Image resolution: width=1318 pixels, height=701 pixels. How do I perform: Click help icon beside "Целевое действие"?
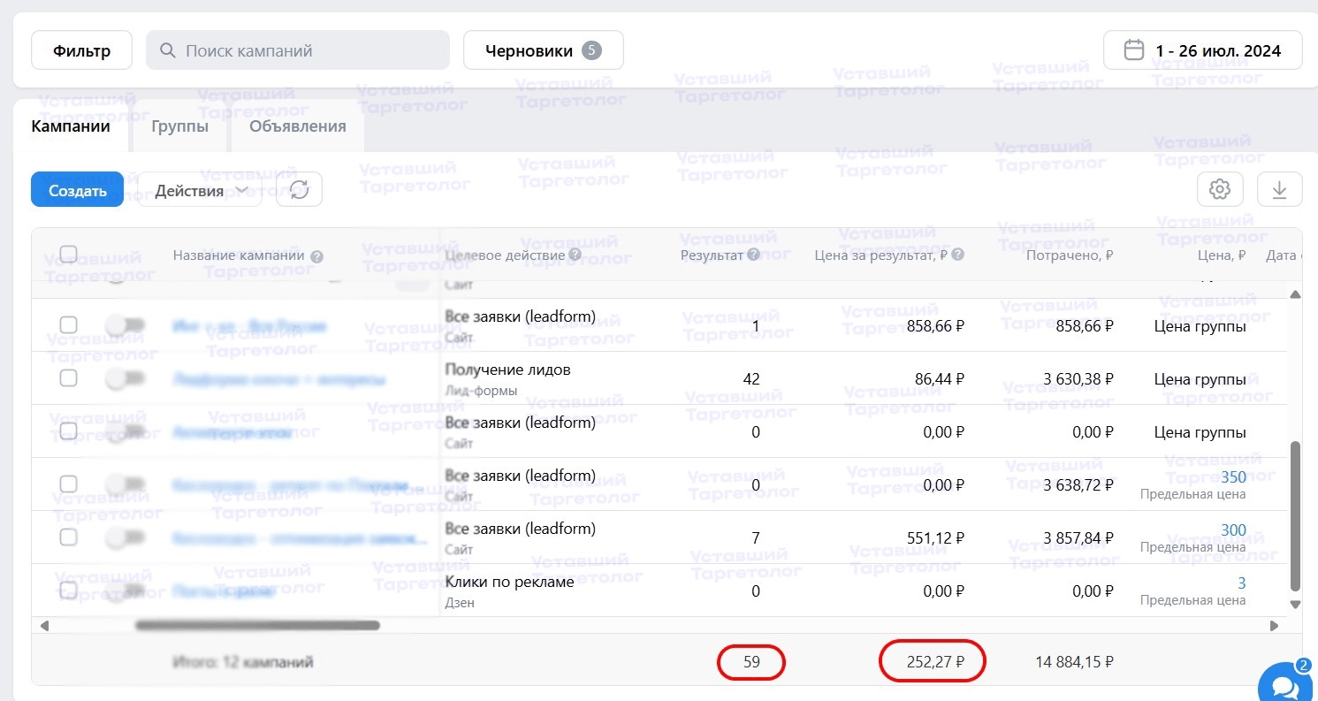coord(575,255)
